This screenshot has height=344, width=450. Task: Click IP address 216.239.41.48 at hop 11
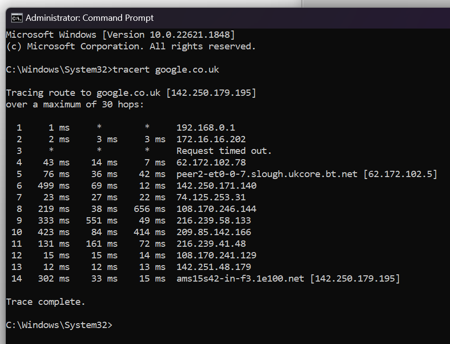pos(211,244)
